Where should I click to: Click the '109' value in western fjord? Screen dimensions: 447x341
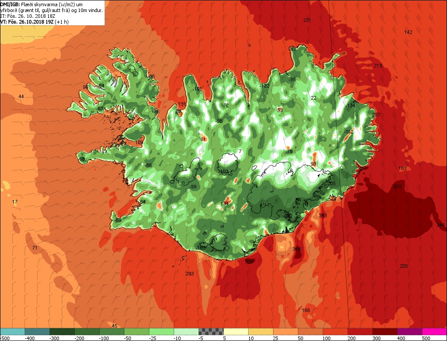pyautogui.click(x=139, y=142)
